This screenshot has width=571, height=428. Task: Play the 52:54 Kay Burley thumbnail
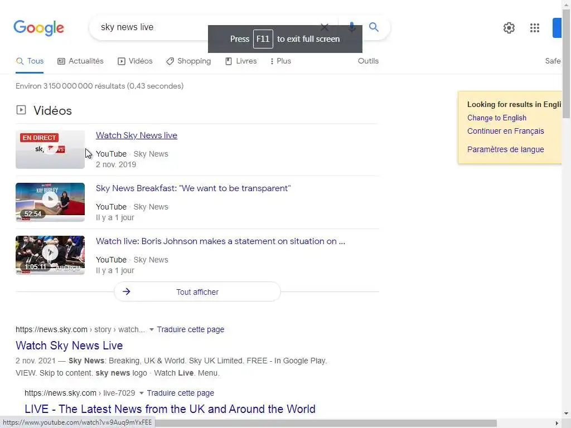point(50,202)
